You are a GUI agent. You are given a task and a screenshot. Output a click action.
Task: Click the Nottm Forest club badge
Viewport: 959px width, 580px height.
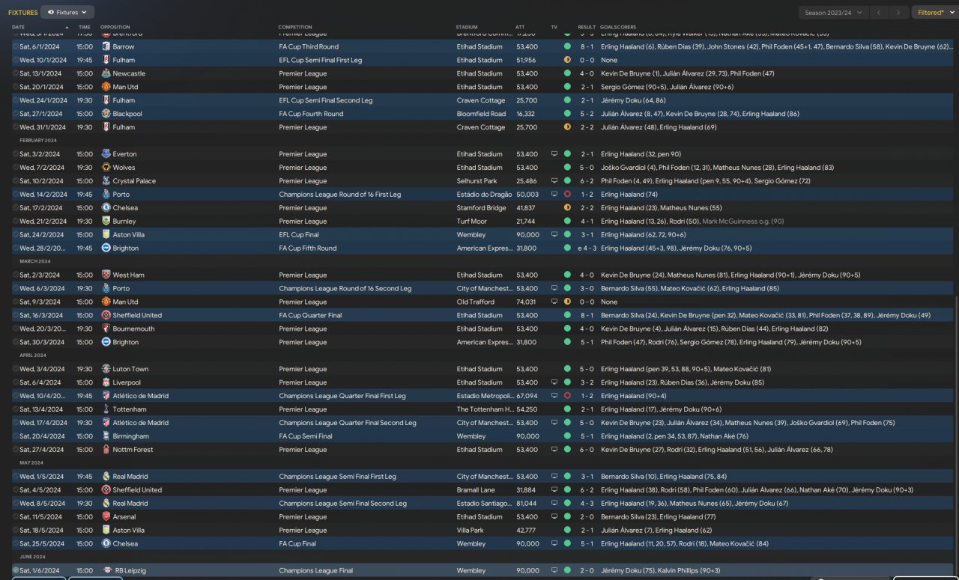(106, 450)
